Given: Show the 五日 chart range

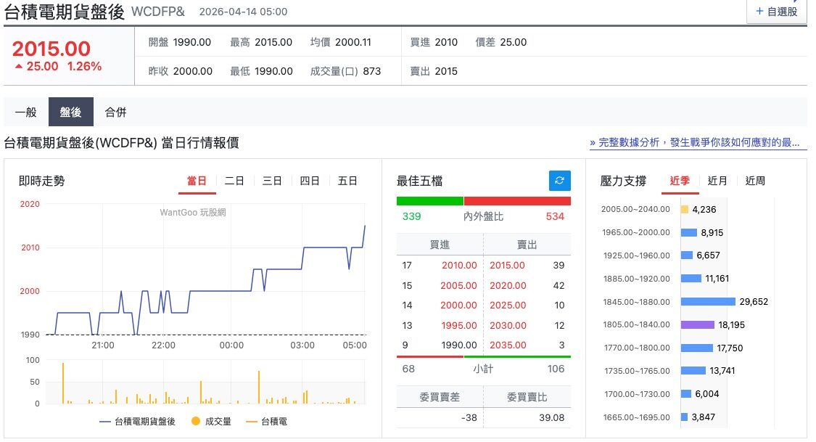Looking at the screenshot, I should (347, 181).
